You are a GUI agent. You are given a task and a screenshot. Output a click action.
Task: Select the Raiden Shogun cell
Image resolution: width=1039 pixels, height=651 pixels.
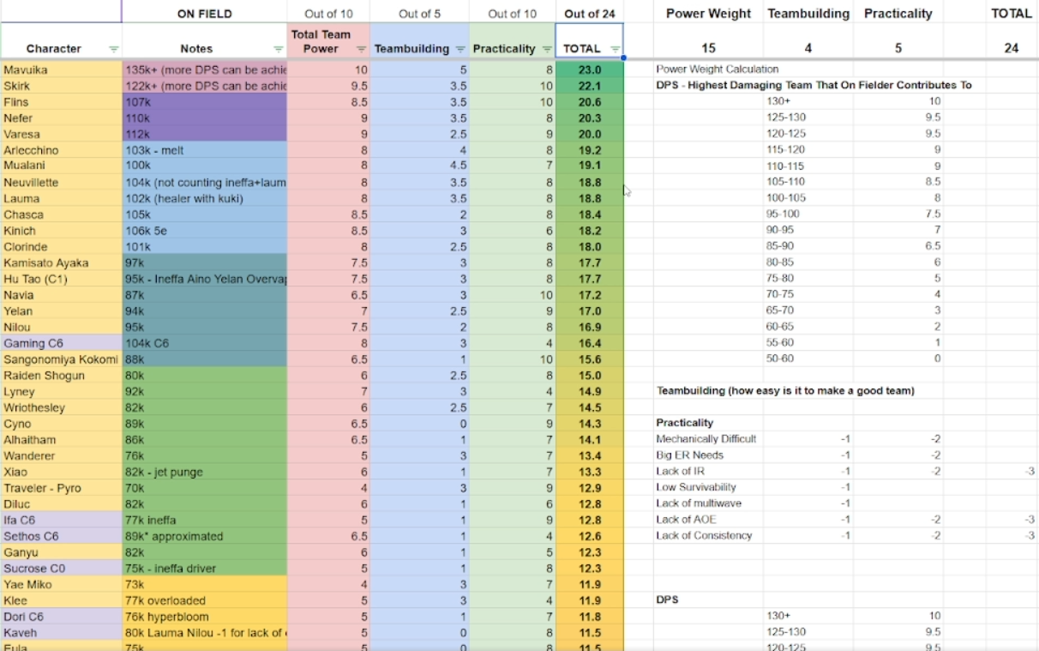[61, 376]
